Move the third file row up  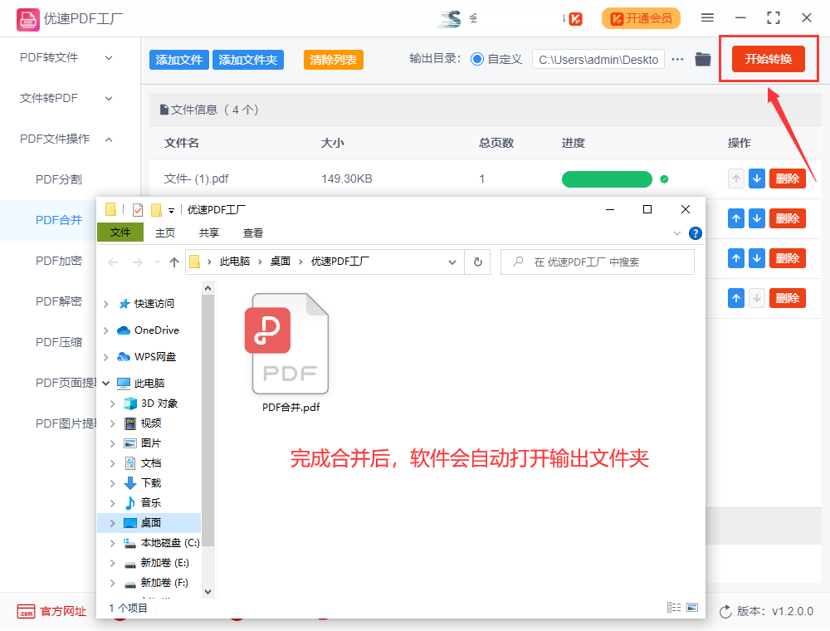pyautogui.click(x=735, y=258)
